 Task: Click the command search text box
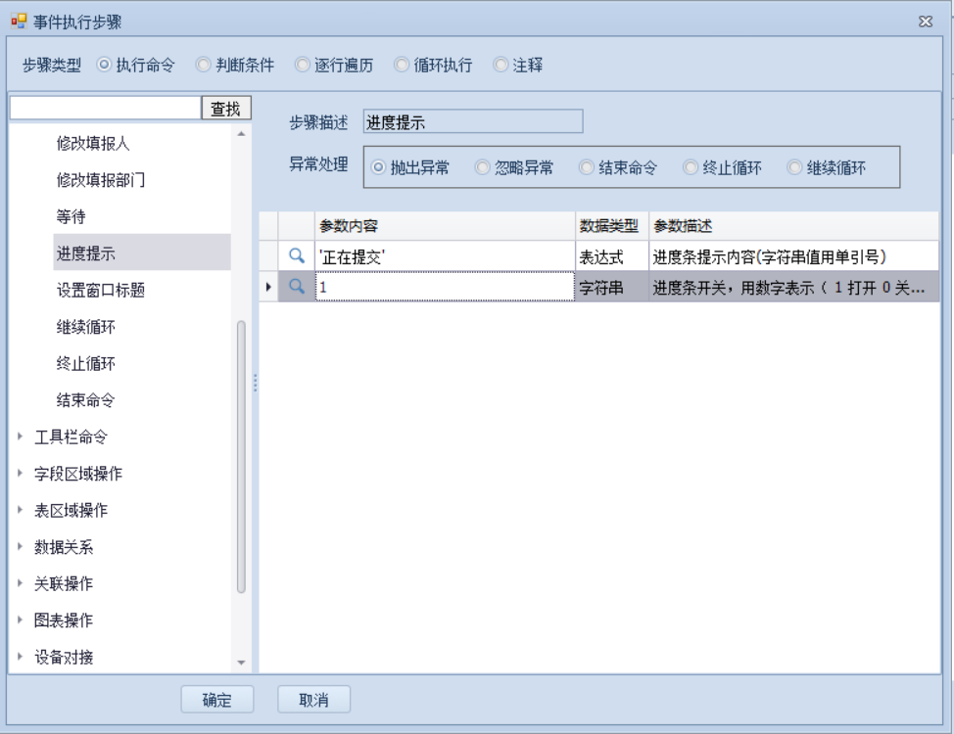click(105, 109)
